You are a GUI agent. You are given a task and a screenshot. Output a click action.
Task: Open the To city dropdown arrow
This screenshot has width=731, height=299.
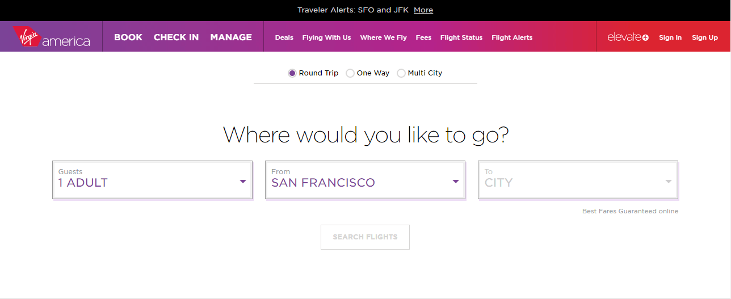click(x=669, y=182)
